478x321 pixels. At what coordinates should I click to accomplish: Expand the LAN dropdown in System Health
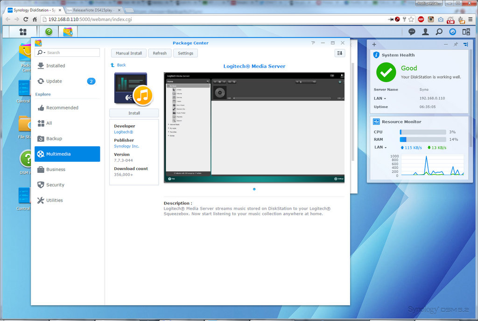point(385,99)
